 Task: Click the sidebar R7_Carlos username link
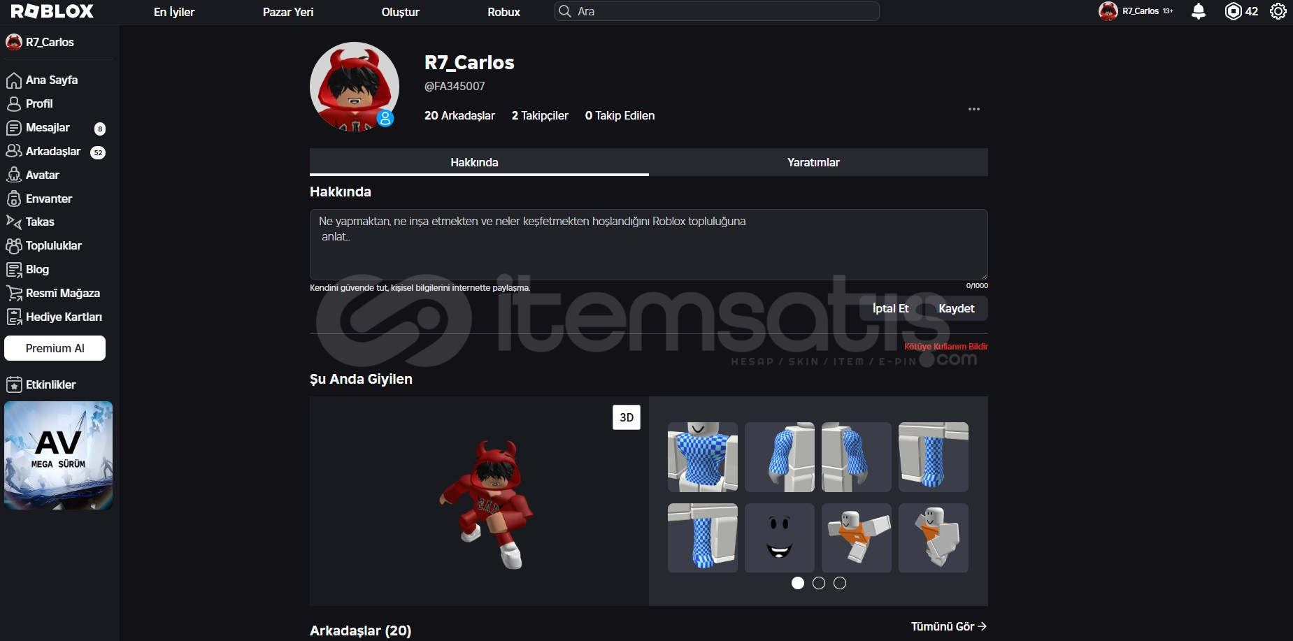(x=50, y=42)
